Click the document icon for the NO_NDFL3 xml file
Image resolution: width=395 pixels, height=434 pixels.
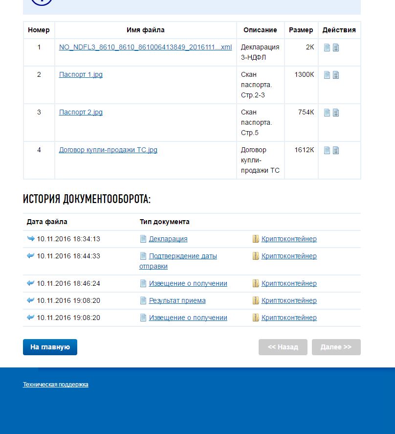click(327, 47)
